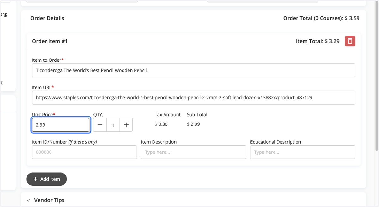Click the Item URL field

193,98
